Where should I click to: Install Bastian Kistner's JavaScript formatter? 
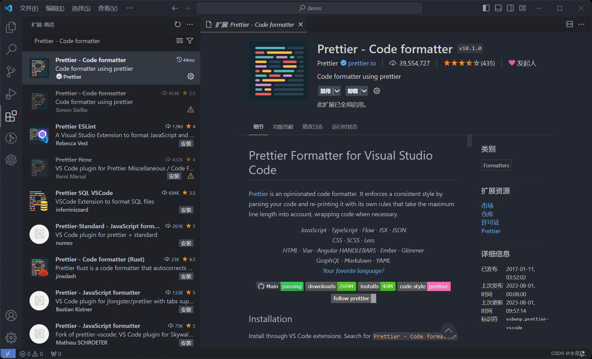pos(186,310)
